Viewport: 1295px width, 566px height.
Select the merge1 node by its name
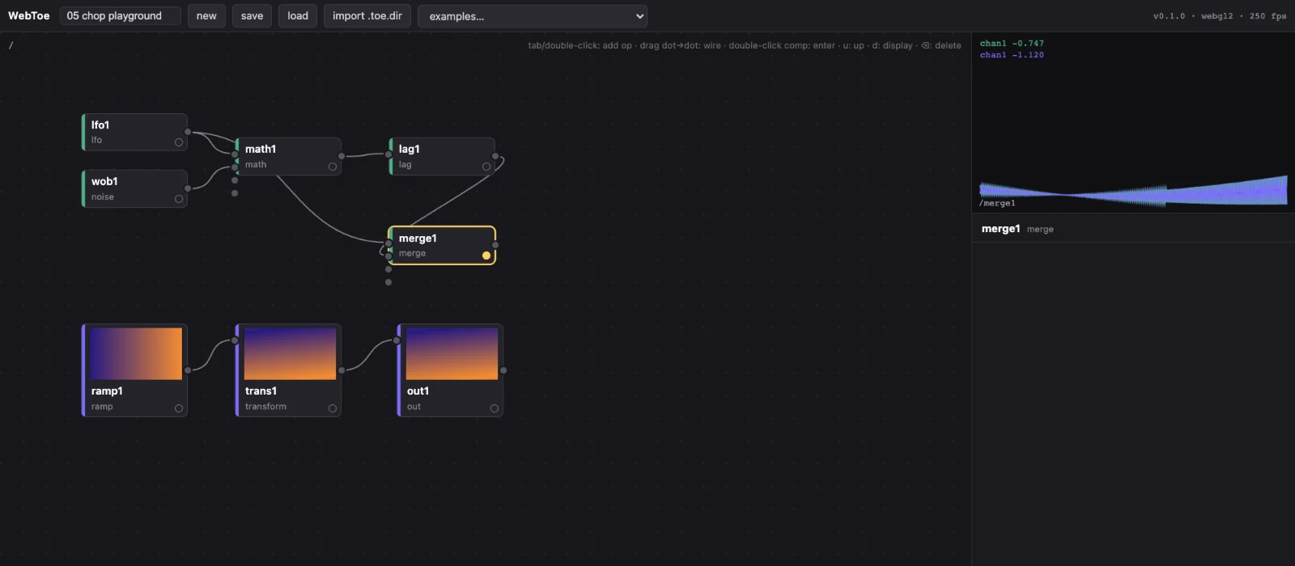pyautogui.click(x=418, y=239)
